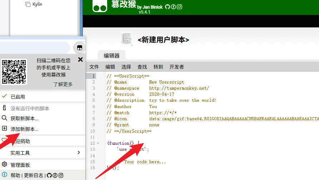This screenshot has height=180, width=319.
Task: Click the Tampermonkey extension icon in browser toolbar
Action: [80, 48]
